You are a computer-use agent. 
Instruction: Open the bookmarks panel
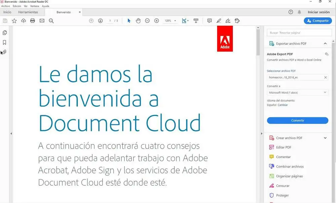[4, 42]
